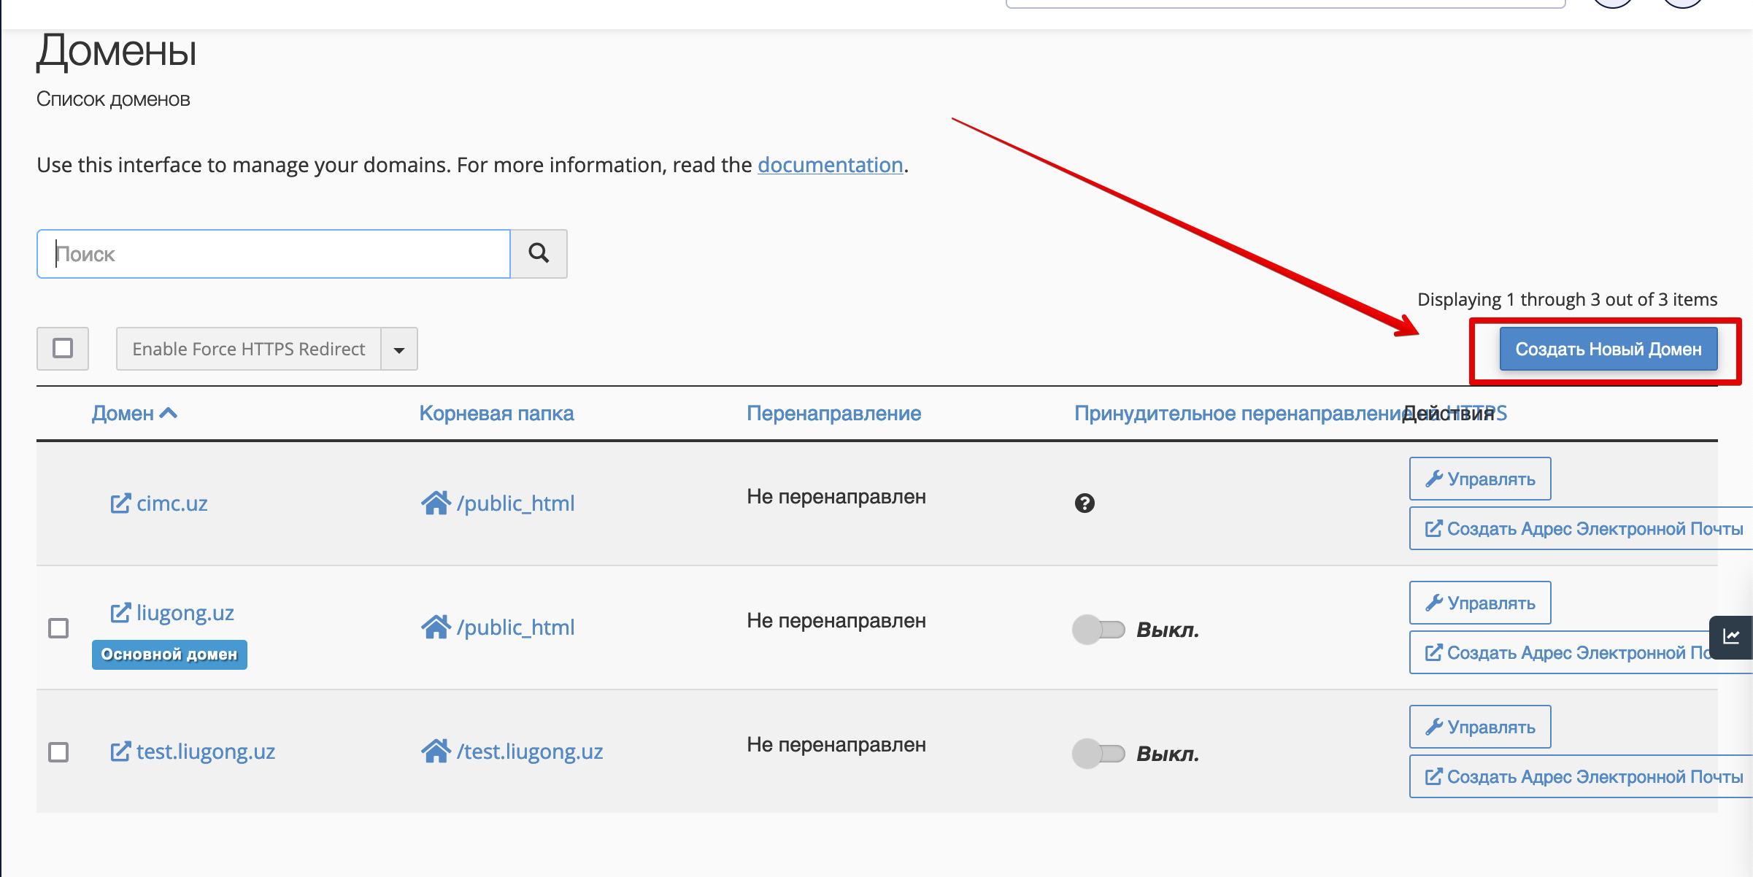Image resolution: width=1753 pixels, height=877 pixels.
Task: Toggle Force HTTPS switch for liugong.uz
Action: tap(1098, 629)
